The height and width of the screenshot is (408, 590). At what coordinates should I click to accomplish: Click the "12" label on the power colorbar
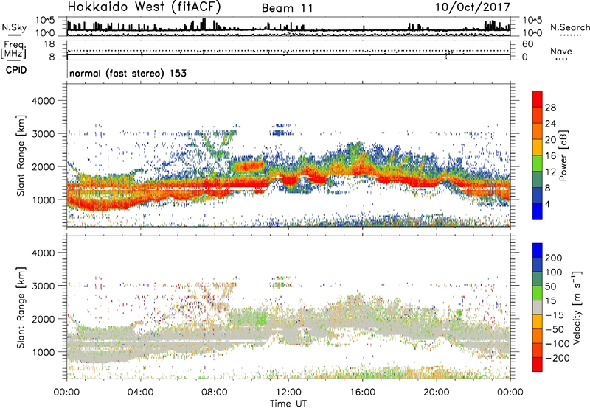click(550, 172)
